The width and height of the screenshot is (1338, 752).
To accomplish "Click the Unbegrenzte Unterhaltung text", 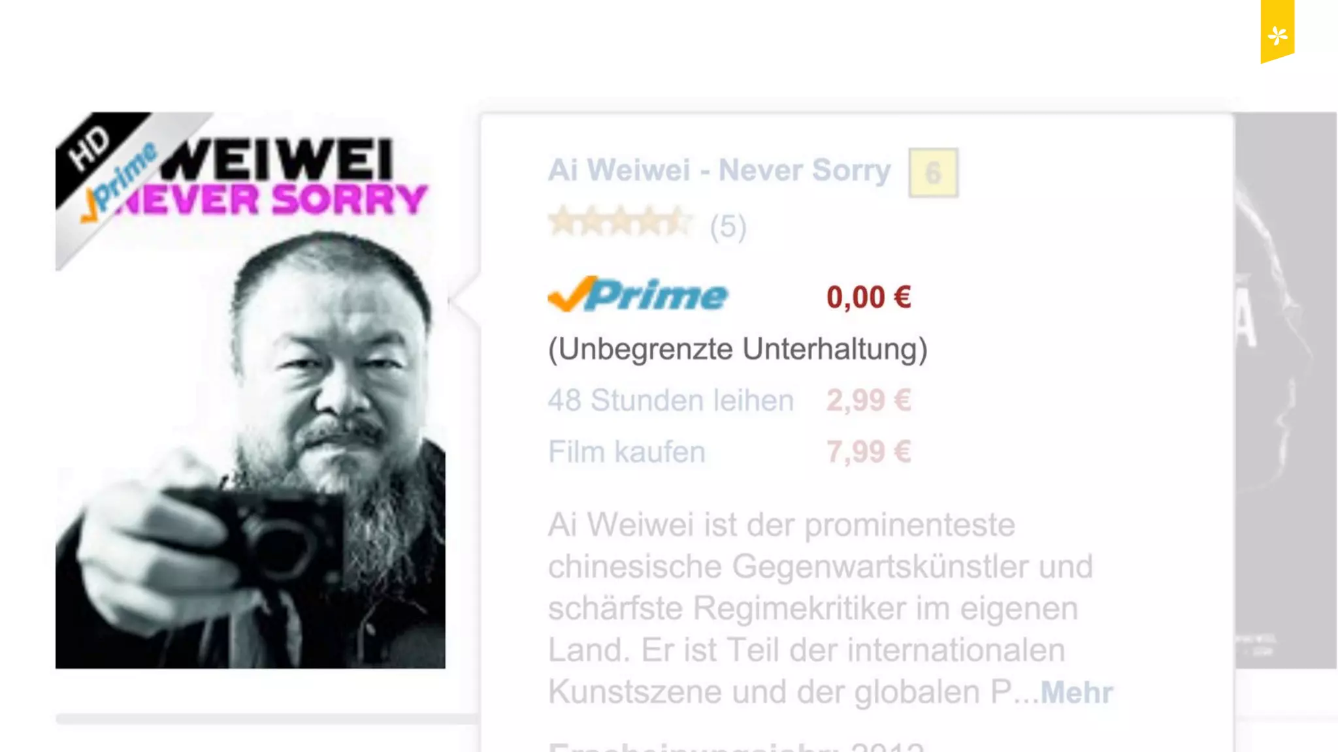I will point(738,349).
